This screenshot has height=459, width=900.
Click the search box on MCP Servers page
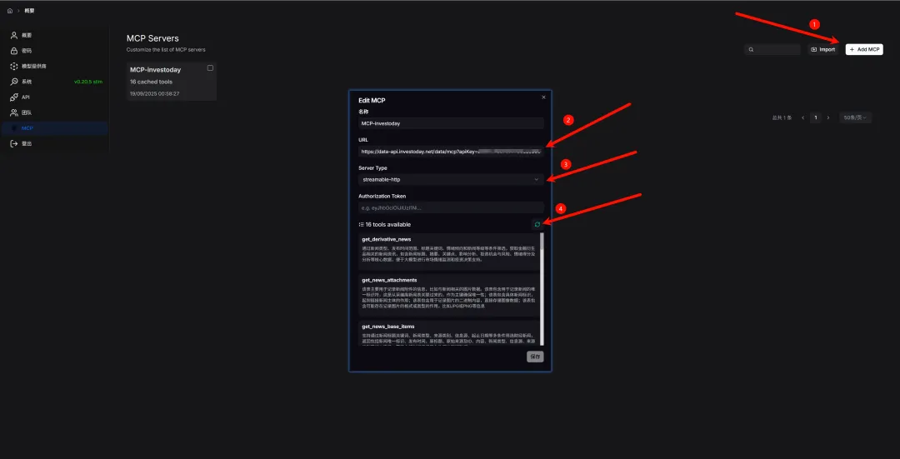(x=772, y=50)
